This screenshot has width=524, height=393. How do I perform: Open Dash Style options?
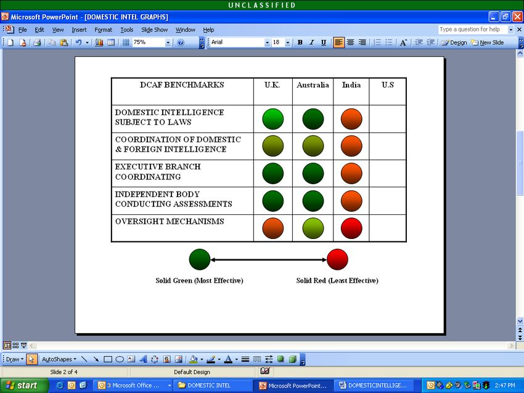point(257,359)
